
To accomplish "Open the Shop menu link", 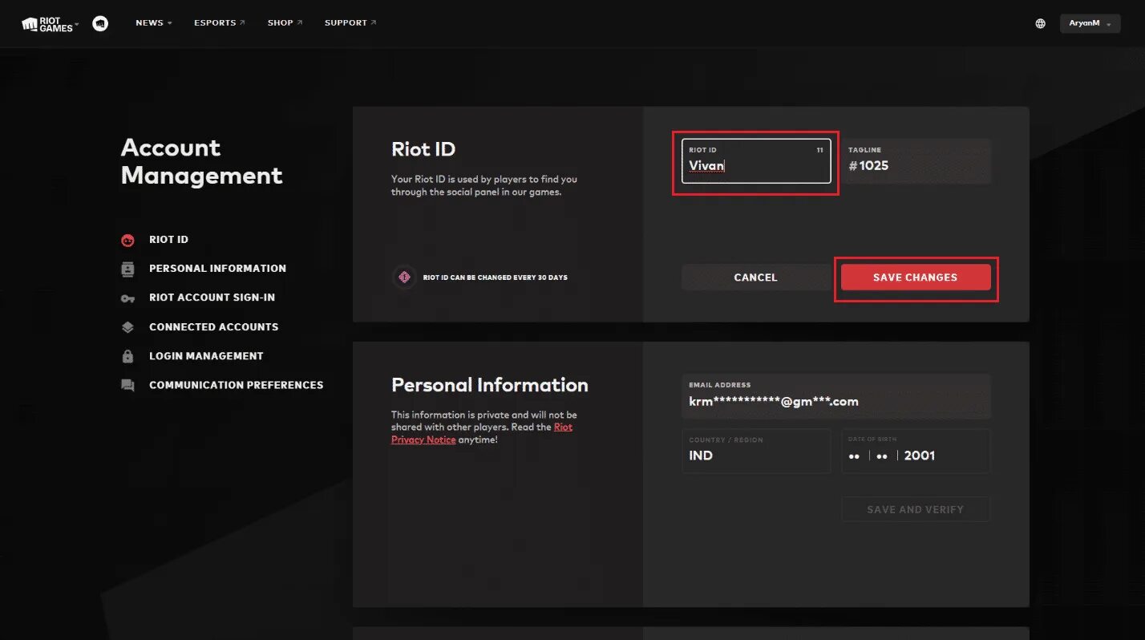I will click(285, 22).
